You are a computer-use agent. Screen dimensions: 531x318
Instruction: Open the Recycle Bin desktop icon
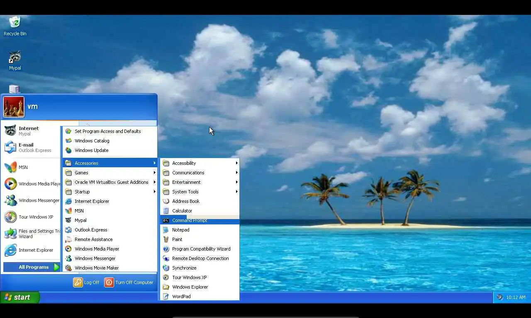pyautogui.click(x=15, y=22)
